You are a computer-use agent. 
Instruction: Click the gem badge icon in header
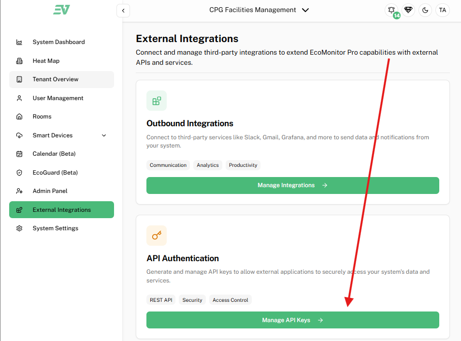(x=408, y=10)
